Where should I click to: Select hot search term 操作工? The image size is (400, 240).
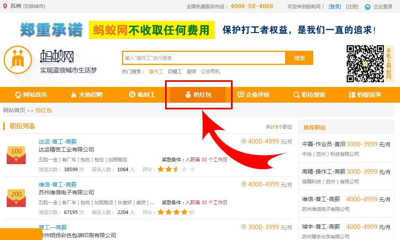[156, 72]
